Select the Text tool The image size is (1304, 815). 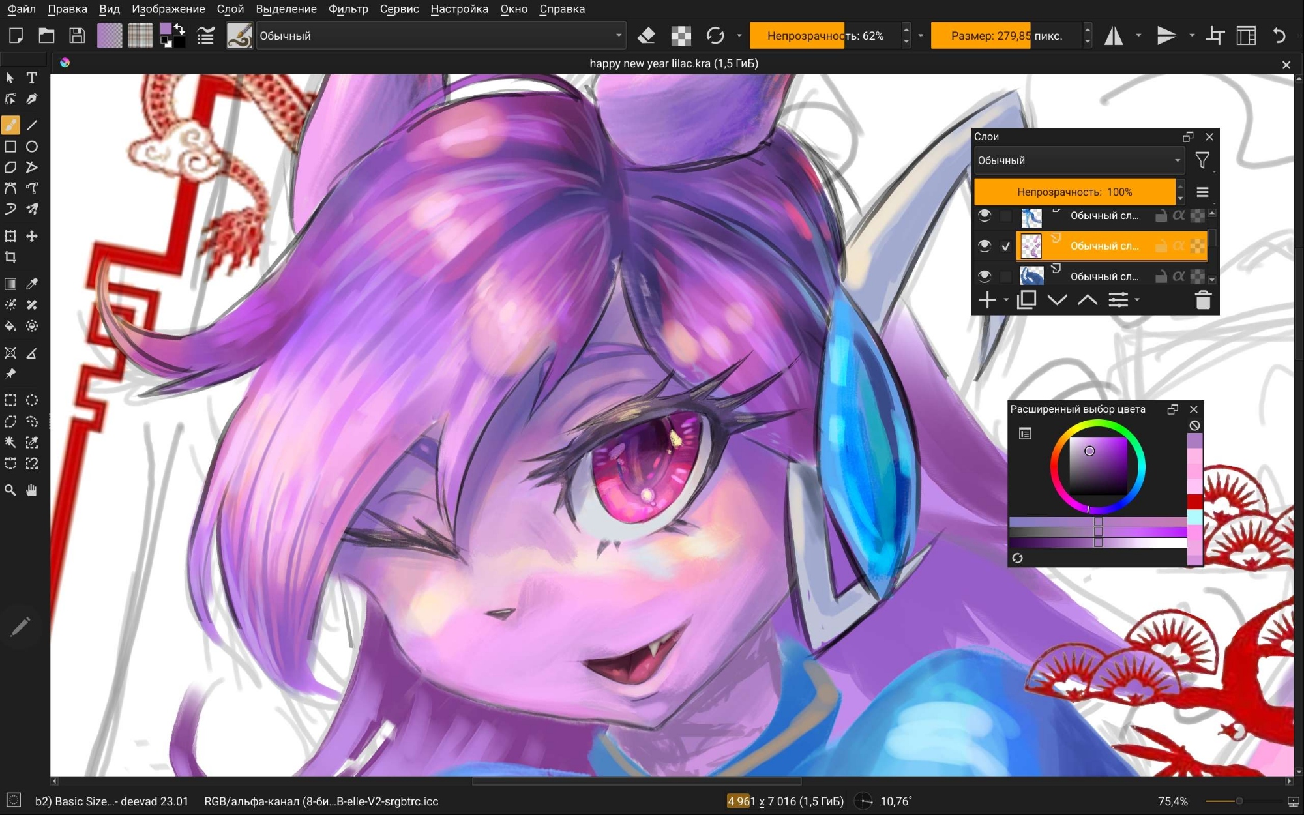point(31,78)
